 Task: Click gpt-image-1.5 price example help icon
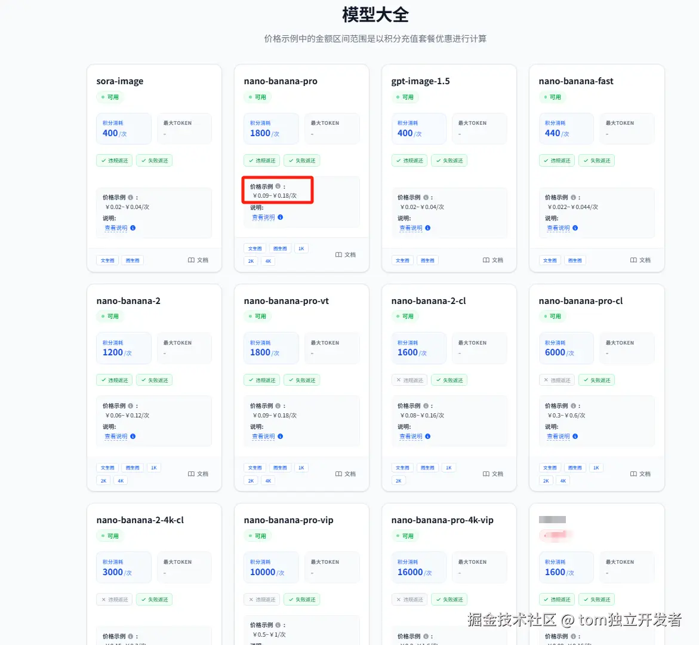(426, 197)
